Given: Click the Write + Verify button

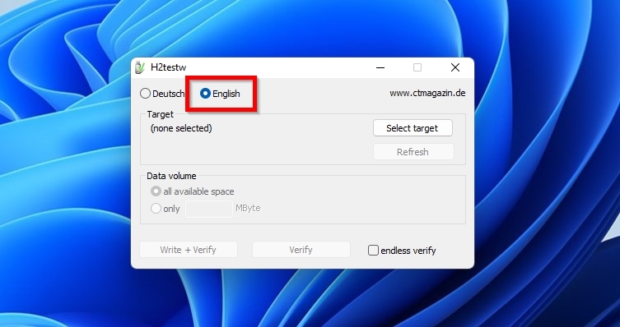Looking at the screenshot, I should pyautogui.click(x=189, y=250).
